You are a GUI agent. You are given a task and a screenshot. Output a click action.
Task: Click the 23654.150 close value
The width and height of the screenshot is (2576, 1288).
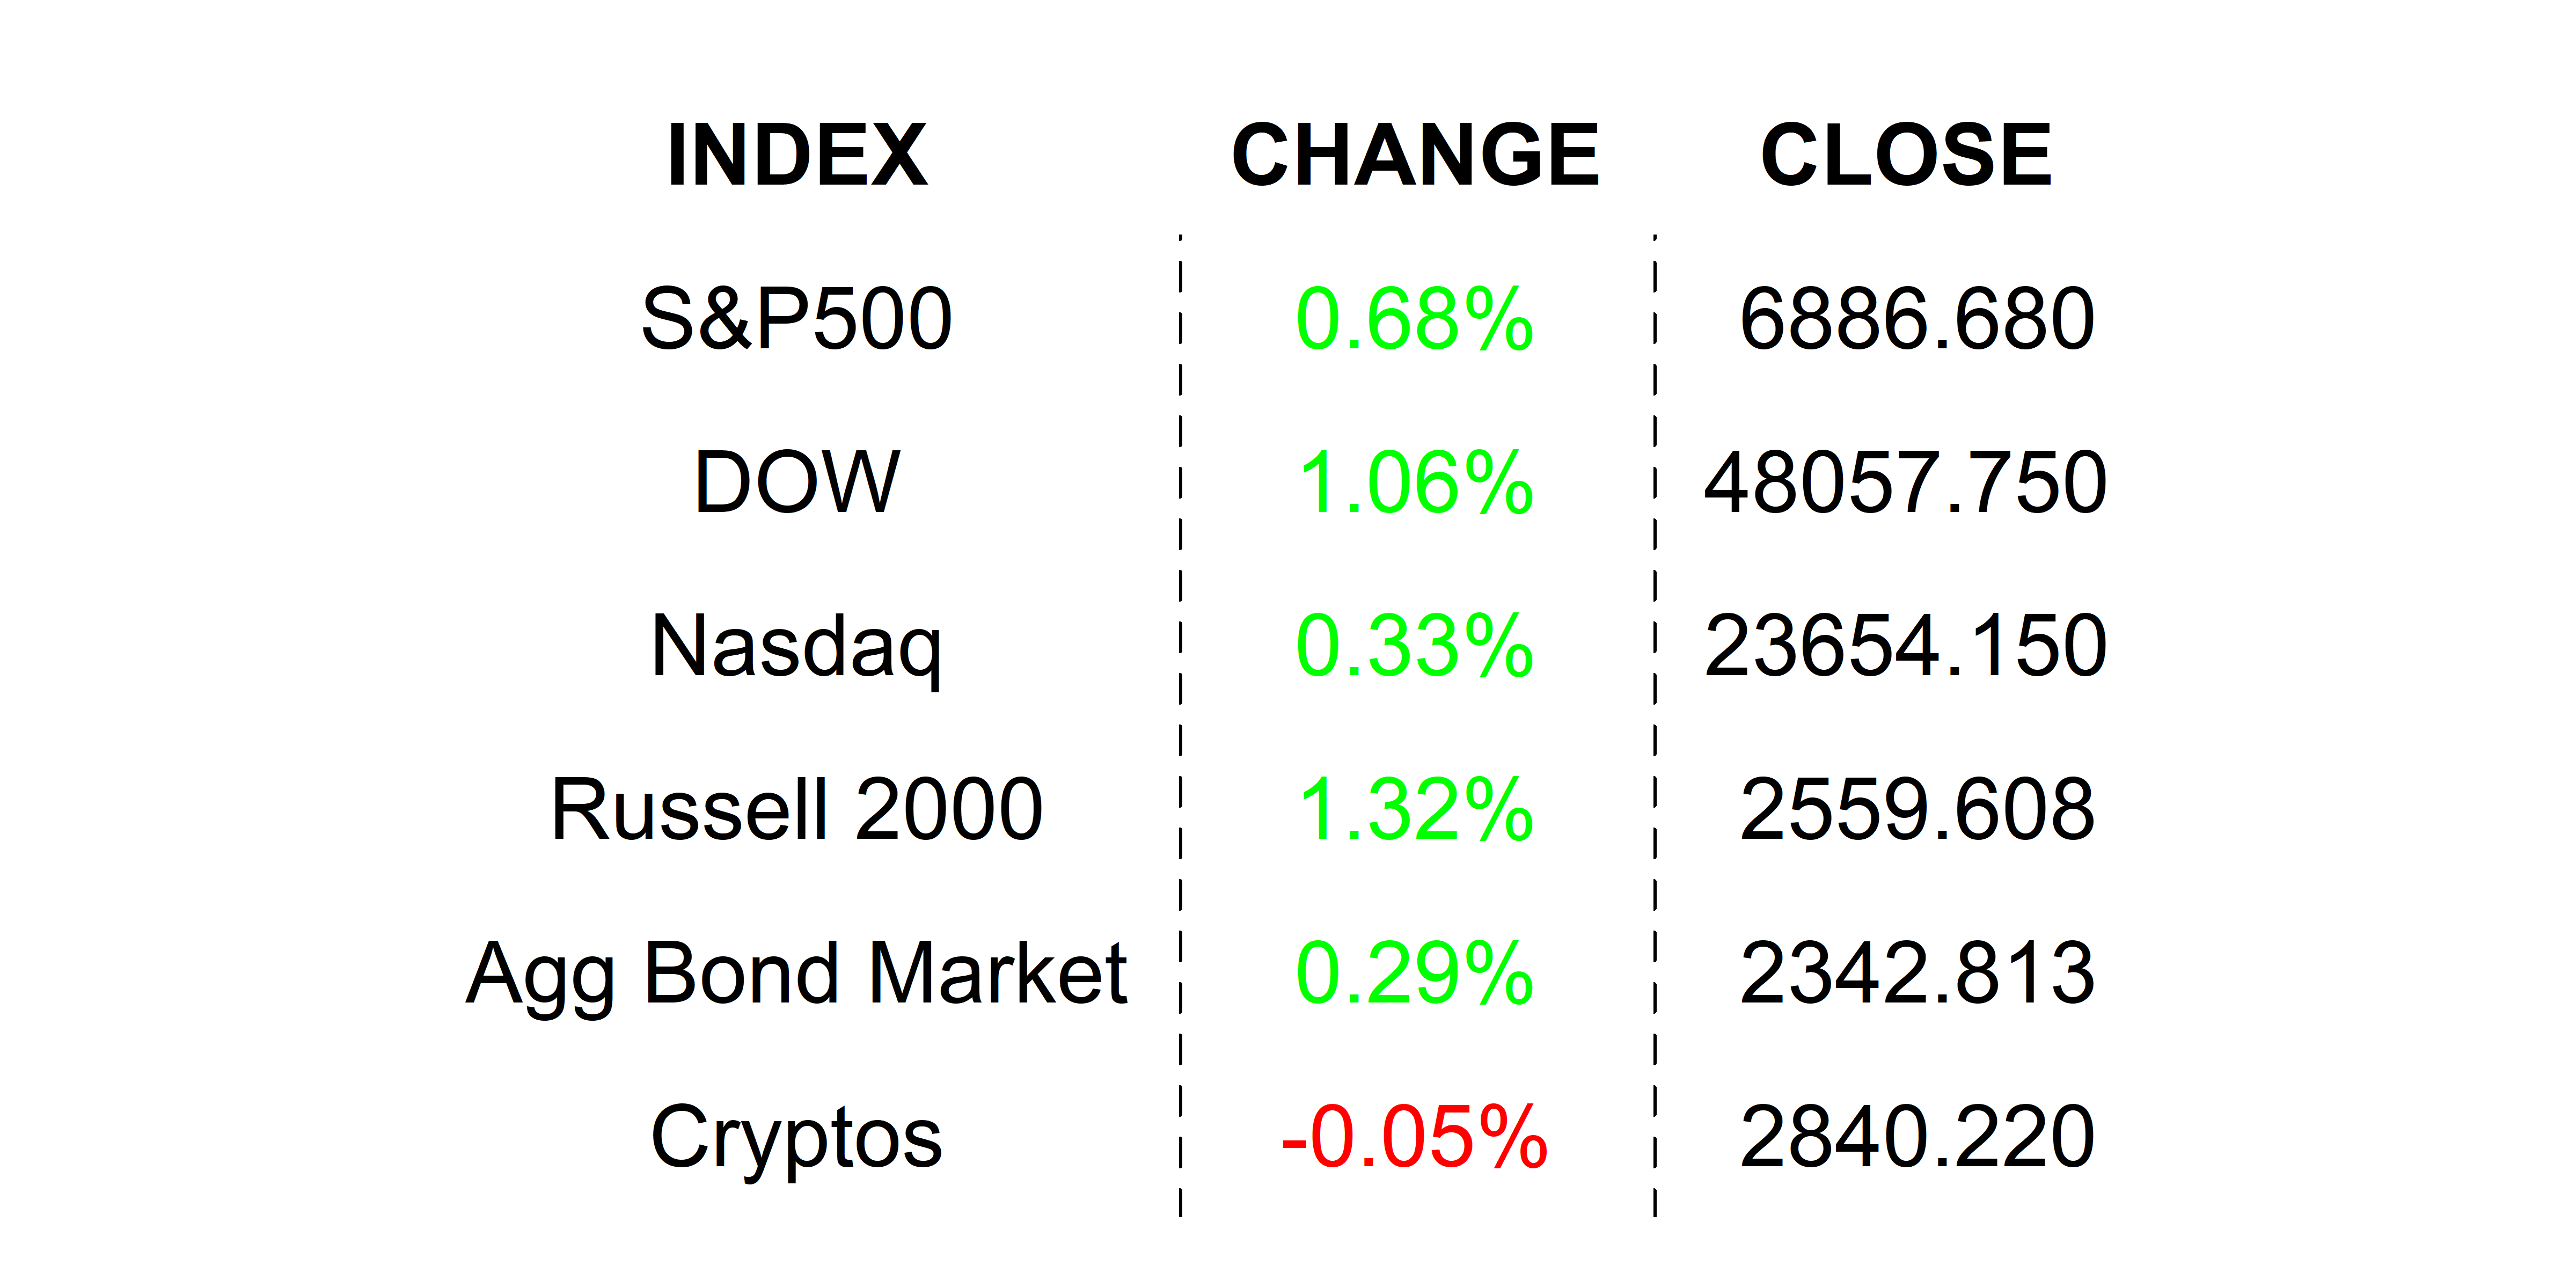[1906, 646]
